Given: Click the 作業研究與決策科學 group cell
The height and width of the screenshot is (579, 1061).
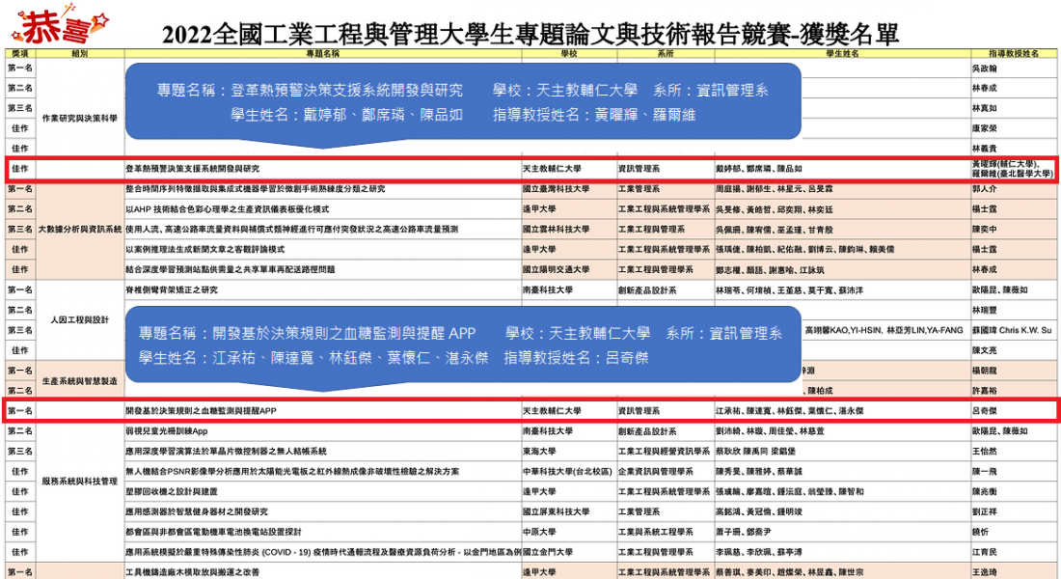Looking at the screenshot, I should click(79, 119).
